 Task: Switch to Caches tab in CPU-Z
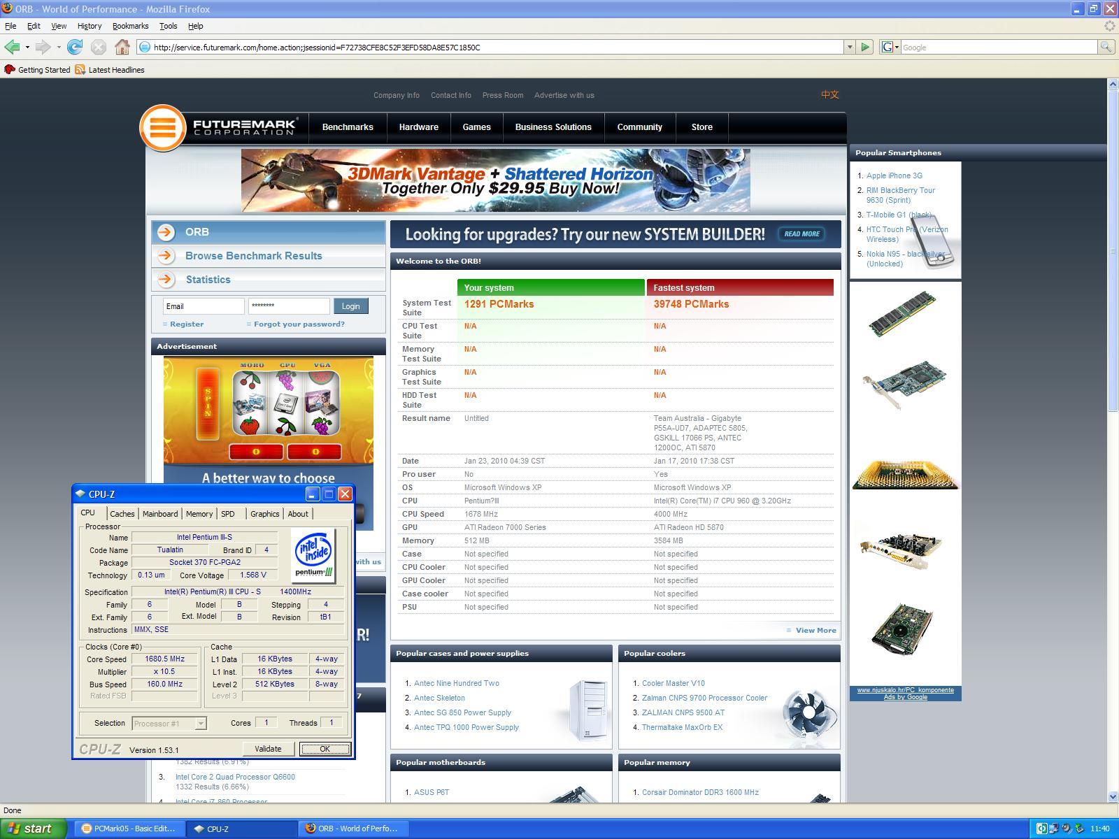point(122,514)
